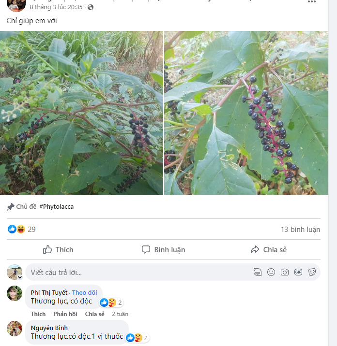Toggle Thích on Phí Thị Tuyết's comment
Image resolution: width=337 pixels, height=346 pixels.
point(38,314)
